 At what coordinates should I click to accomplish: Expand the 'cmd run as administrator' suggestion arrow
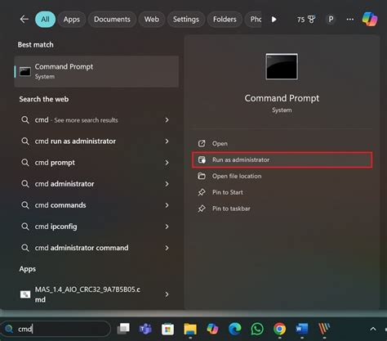pyautogui.click(x=167, y=141)
